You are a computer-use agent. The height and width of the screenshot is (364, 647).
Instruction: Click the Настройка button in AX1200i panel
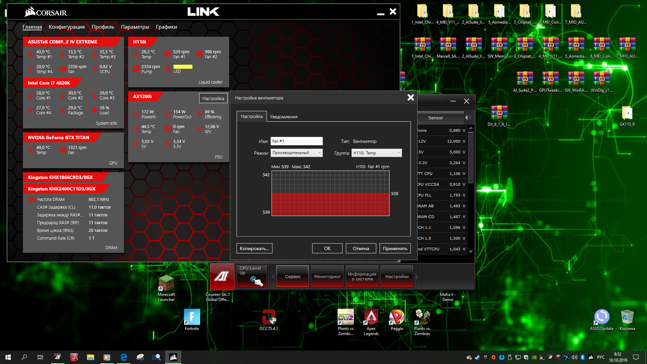point(213,98)
